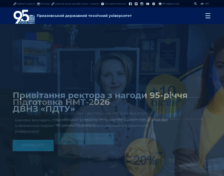
Task: Click the envelope icon beside office@pstu.edu
Action: 160,4
